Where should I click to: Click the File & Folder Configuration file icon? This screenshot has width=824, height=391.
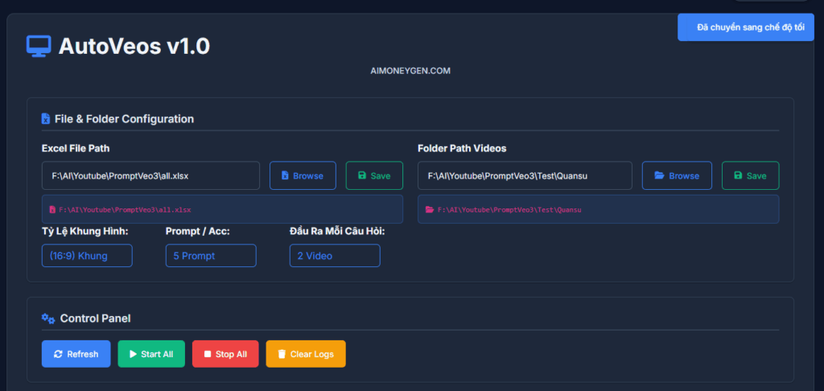click(x=46, y=119)
